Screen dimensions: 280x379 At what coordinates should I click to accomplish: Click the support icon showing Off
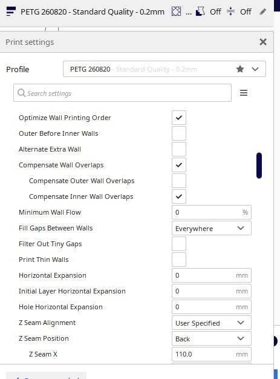200,11
